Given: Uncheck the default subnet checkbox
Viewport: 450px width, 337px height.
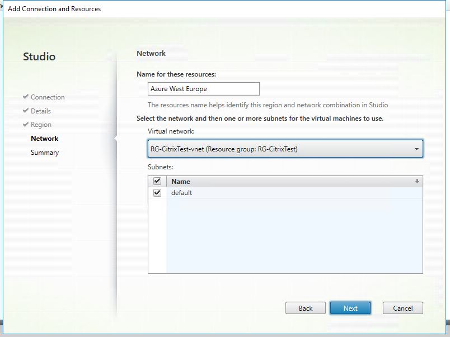Looking at the screenshot, I should (157, 193).
